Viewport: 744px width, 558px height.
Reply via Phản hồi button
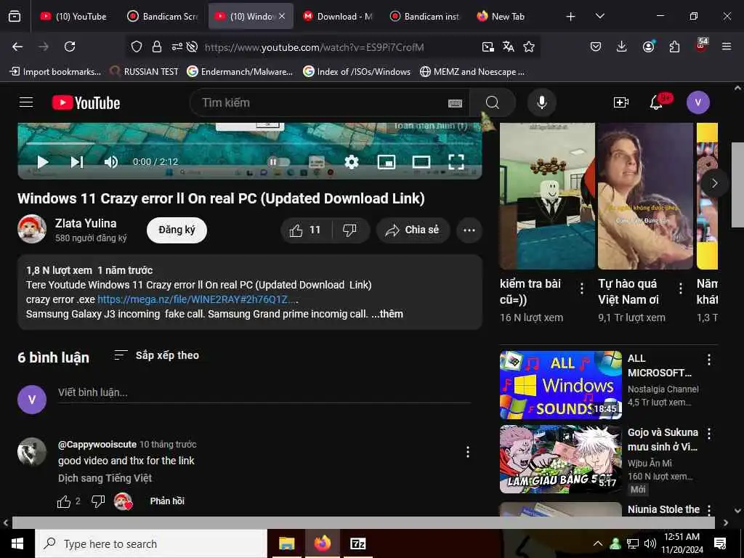point(167,501)
